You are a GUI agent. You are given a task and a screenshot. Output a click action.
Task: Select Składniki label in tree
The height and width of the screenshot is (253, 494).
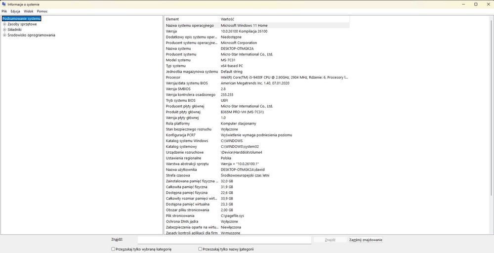click(14, 30)
